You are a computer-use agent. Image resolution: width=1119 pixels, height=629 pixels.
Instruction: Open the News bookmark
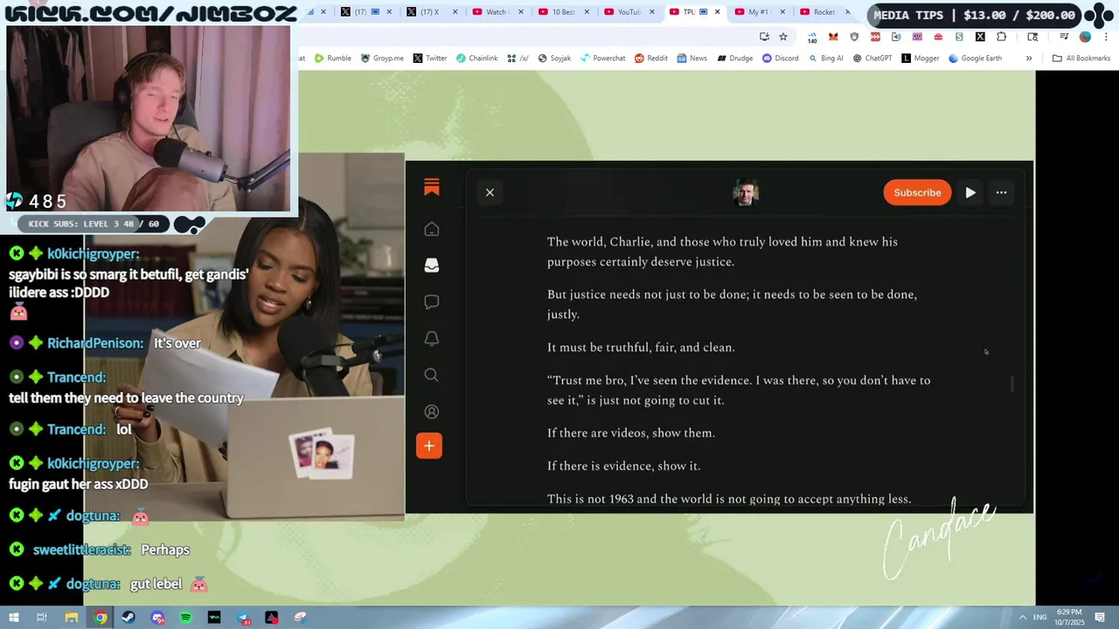(692, 59)
